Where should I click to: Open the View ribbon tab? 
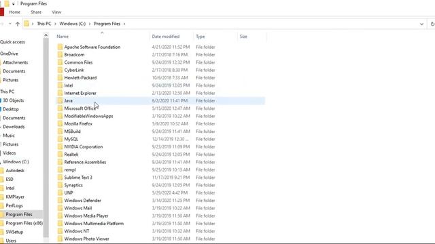click(x=56, y=12)
